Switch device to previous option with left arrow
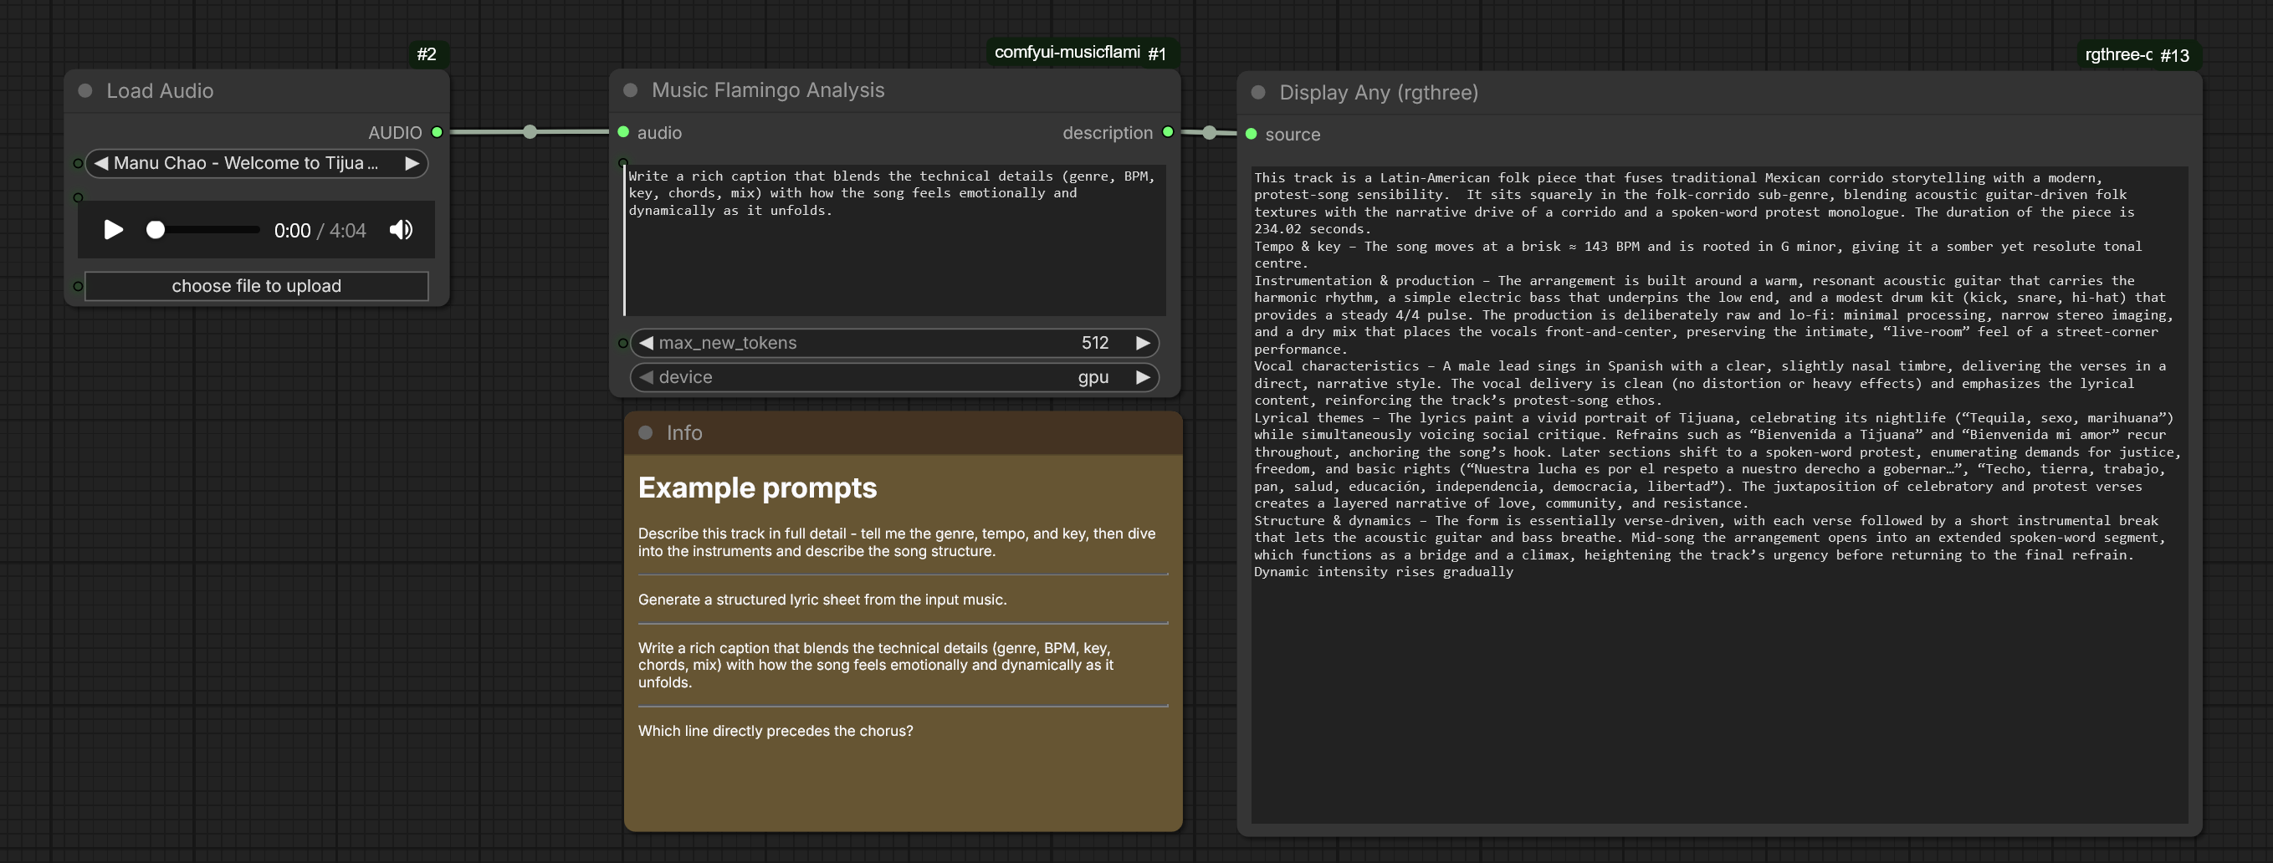2273x863 pixels. tap(647, 378)
